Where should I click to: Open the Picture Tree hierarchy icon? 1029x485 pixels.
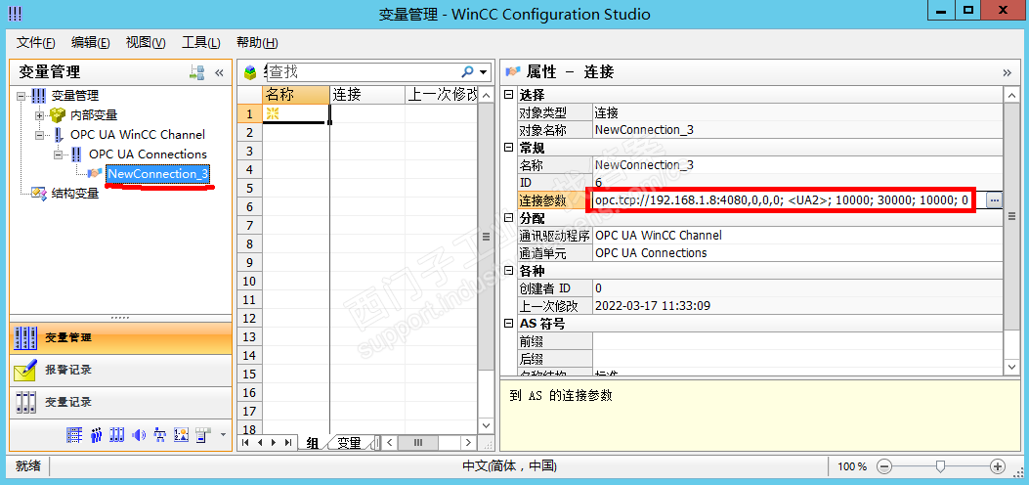tap(159, 434)
